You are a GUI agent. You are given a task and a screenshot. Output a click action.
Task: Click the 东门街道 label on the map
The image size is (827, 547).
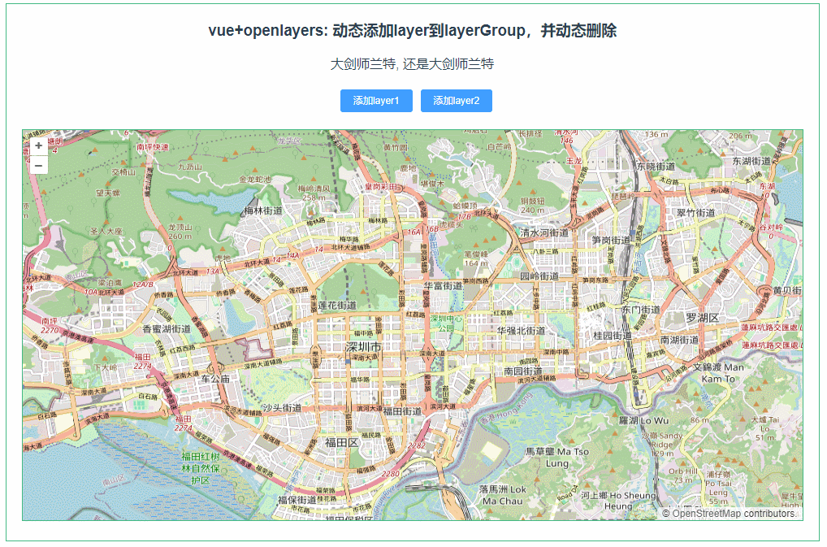click(641, 310)
